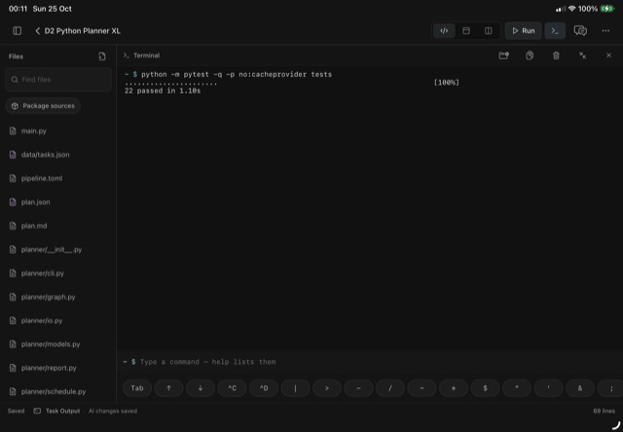This screenshot has width=623, height=432.
Task: Open plan.md file
Action: (x=58, y=226)
